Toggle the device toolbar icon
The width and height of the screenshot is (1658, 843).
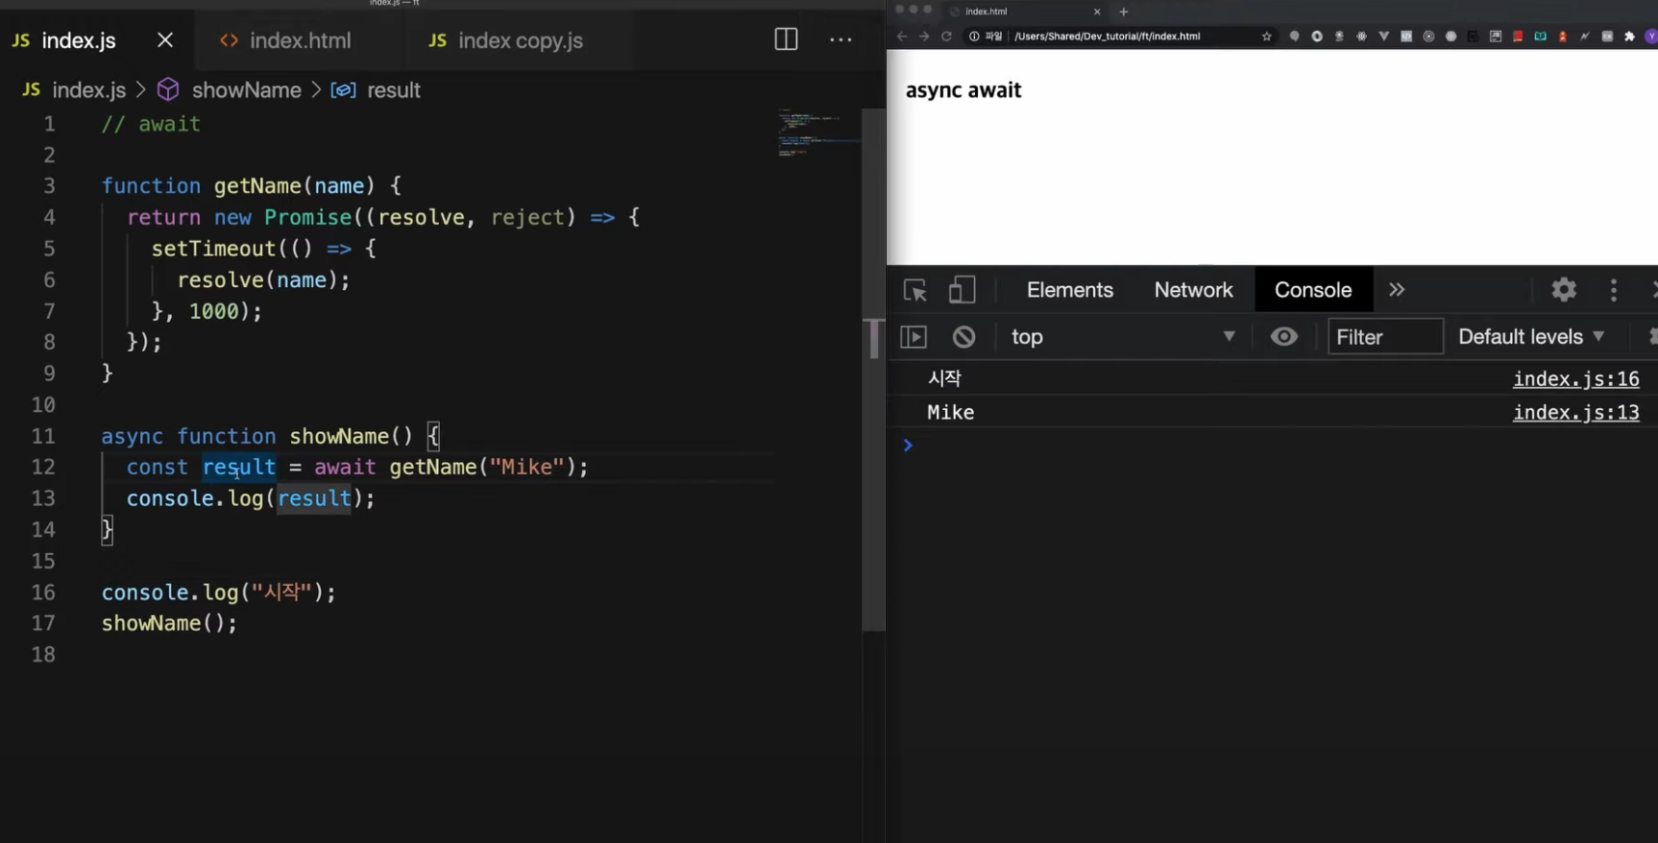point(962,290)
